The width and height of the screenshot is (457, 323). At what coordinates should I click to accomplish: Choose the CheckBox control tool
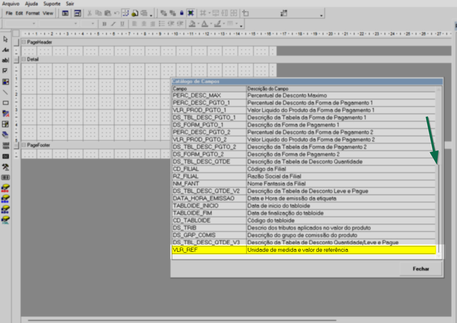tap(6, 71)
